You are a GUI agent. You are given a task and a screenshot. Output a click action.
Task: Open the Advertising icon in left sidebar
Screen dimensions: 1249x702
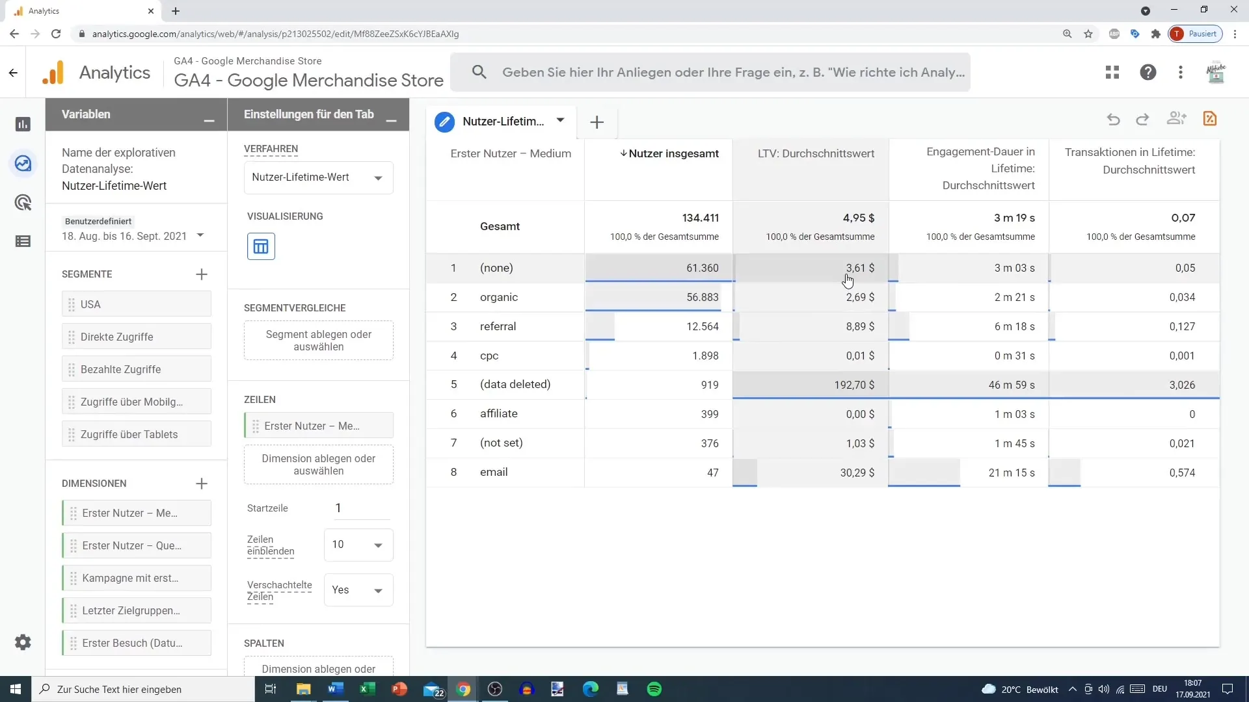tap(23, 203)
